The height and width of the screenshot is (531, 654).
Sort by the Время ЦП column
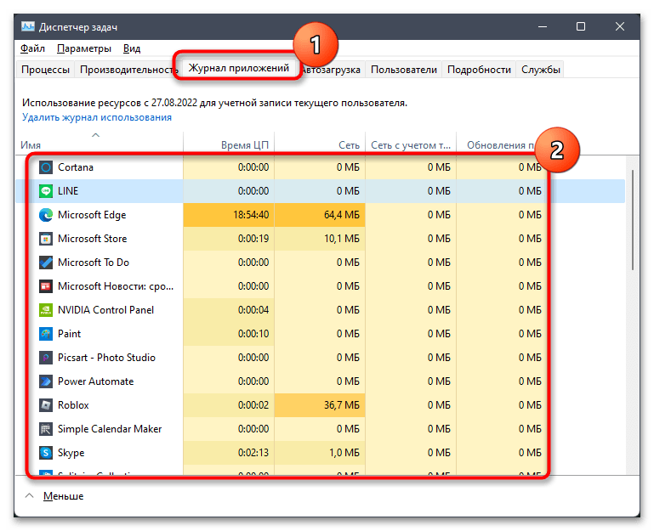click(x=229, y=144)
